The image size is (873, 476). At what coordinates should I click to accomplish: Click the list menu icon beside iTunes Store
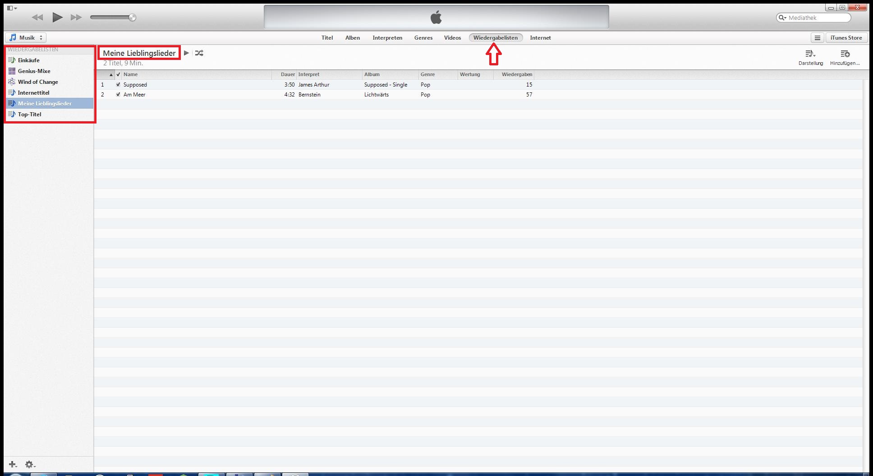(817, 38)
